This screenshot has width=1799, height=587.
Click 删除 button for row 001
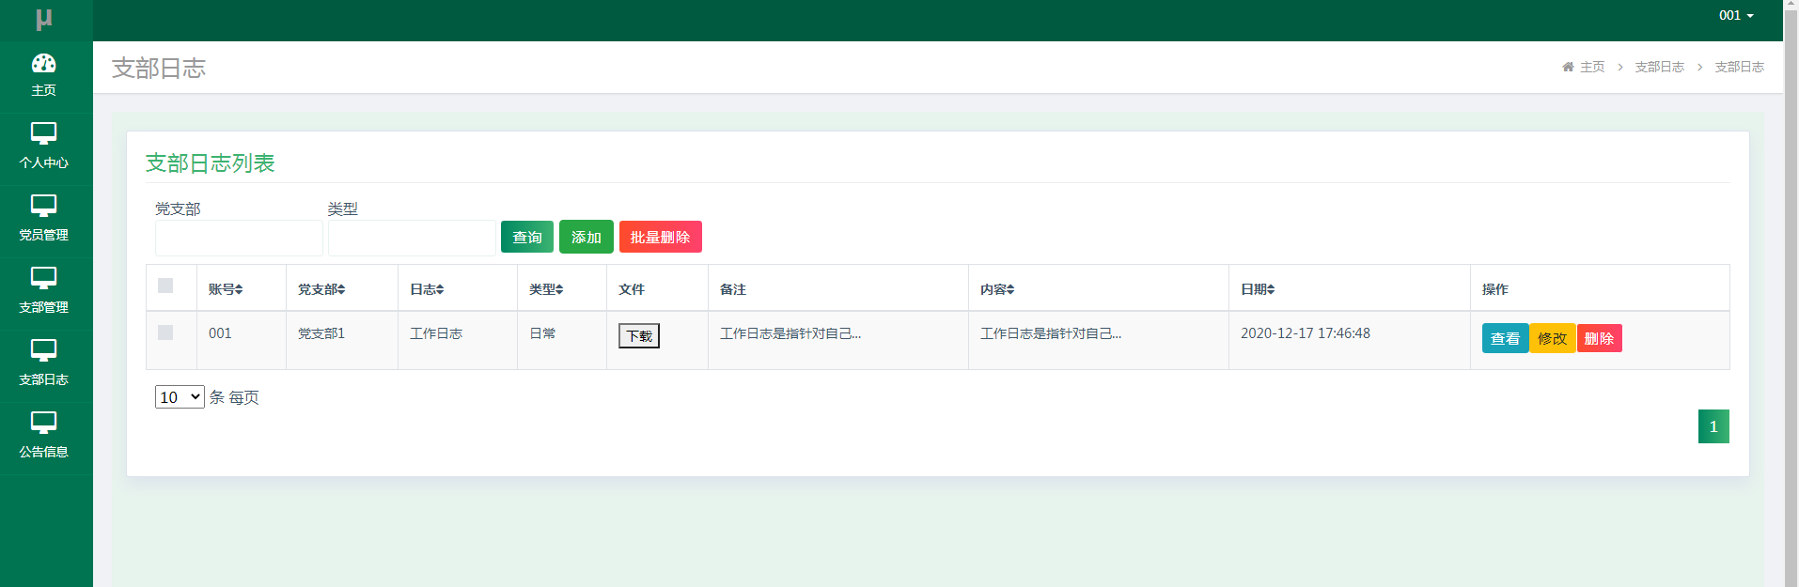coord(1600,338)
